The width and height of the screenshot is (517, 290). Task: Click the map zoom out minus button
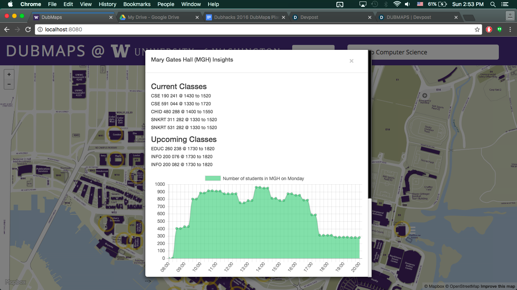(9, 84)
